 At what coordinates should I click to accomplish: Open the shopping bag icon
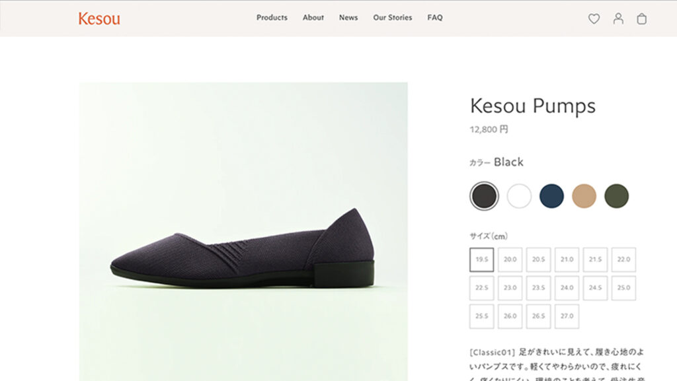[x=641, y=18]
